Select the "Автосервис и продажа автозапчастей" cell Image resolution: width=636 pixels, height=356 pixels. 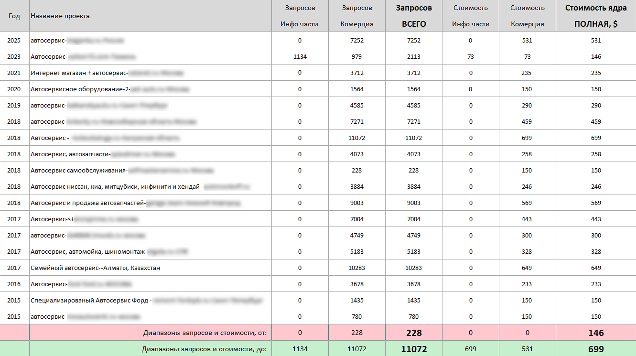[x=87, y=203]
